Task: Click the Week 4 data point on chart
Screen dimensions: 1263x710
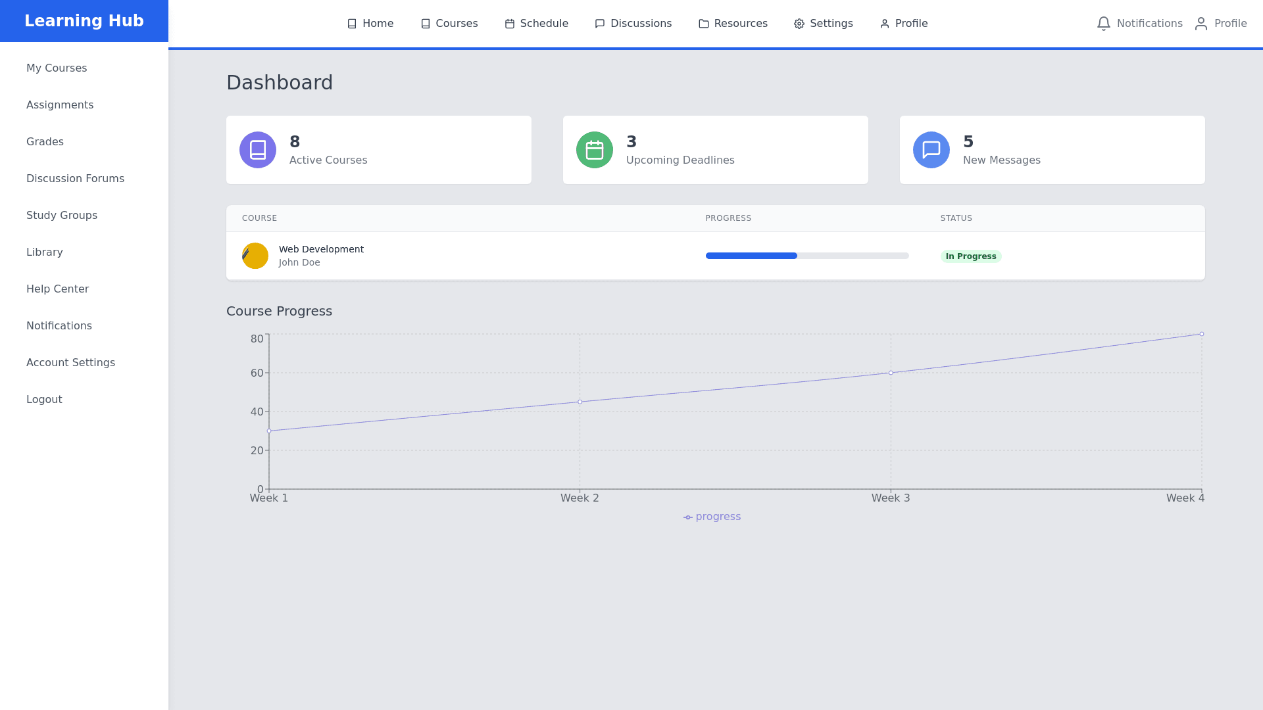Action: [1202, 334]
